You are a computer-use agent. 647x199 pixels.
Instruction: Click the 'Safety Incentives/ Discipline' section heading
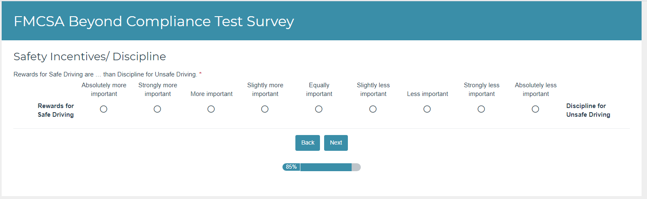pos(90,57)
